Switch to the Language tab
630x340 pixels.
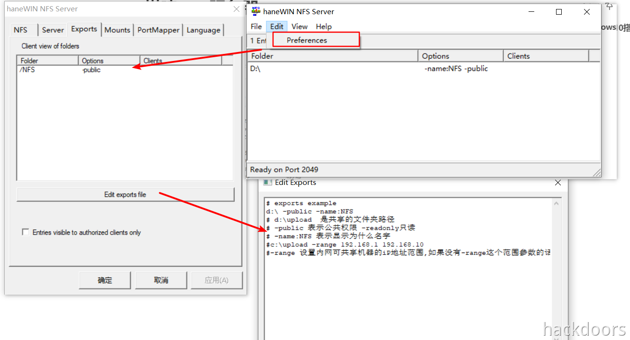coord(203,30)
